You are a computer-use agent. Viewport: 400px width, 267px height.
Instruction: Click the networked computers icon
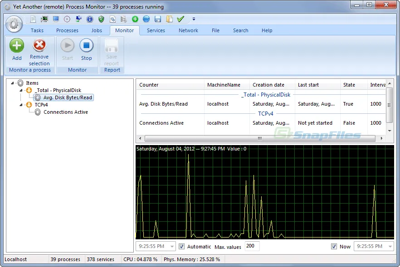(x=78, y=19)
